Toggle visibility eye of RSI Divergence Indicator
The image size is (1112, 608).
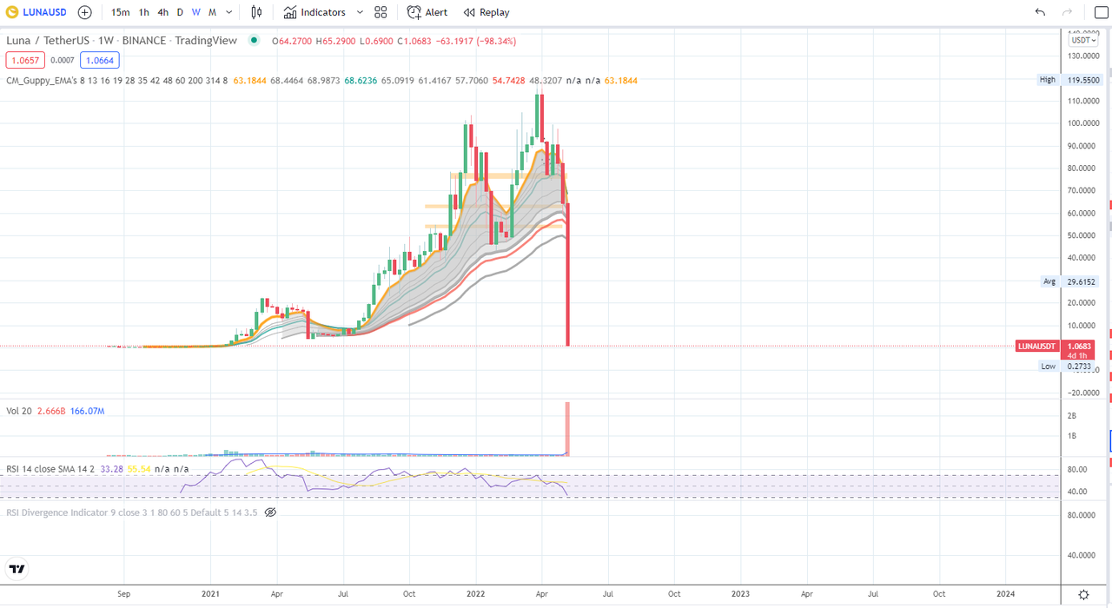(x=270, y=512)
